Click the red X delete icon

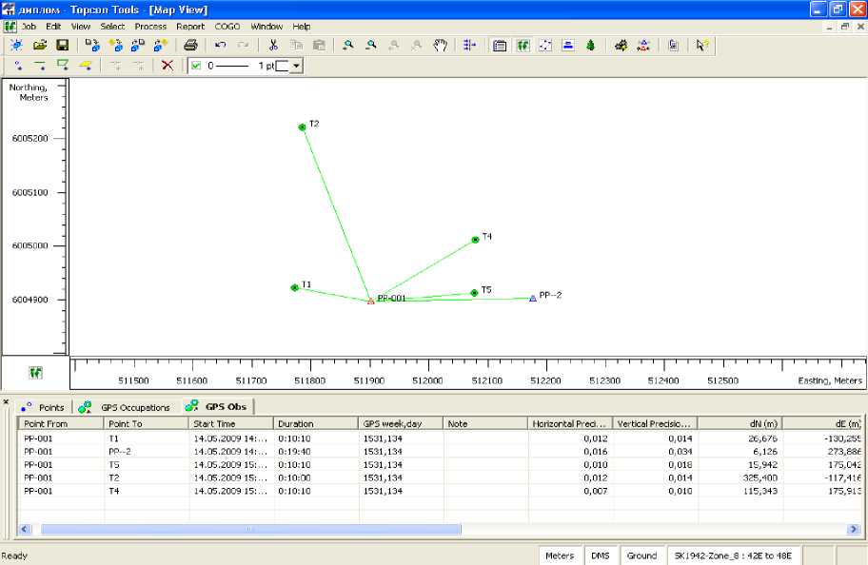[x=168, y=66]
